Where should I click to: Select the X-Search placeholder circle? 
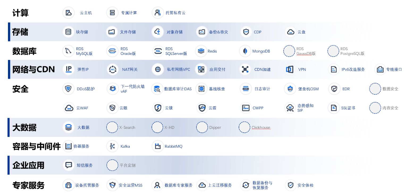click(112, 127)
